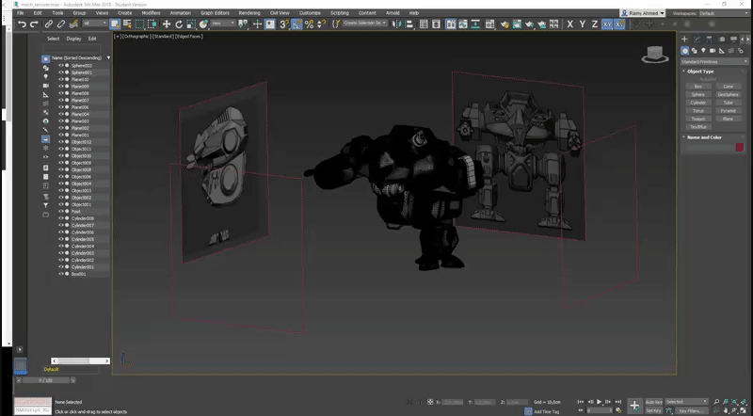Click the Select Object tool
Image resolution: width=753 pixels, height=416 pixels.
coord(115,24)
